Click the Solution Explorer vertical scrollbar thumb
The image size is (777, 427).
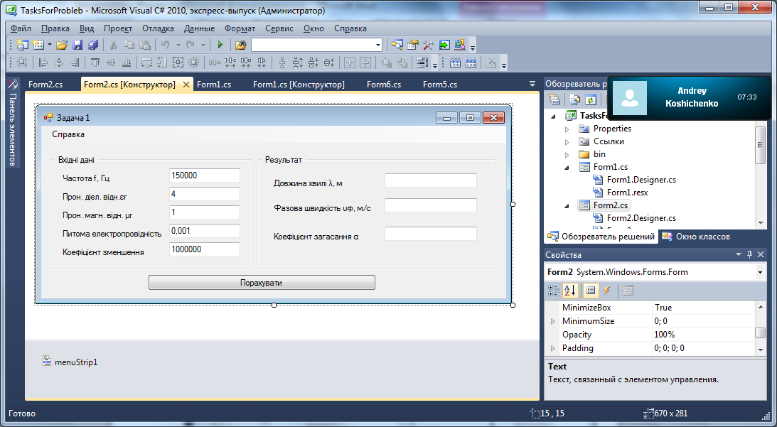click(759, 145)
